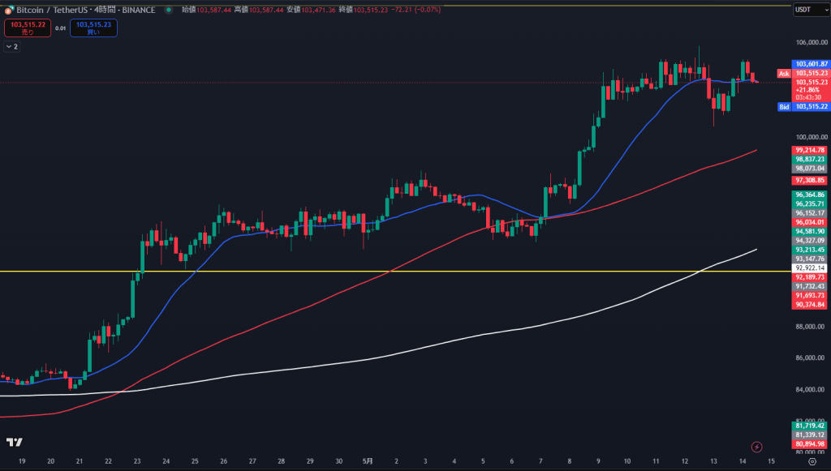Click the 97,308.85 price label
This screenshot has width=831, height=471.
[811, 181]
